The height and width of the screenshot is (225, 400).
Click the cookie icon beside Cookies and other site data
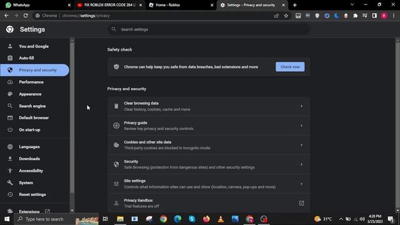coord(116,145)
